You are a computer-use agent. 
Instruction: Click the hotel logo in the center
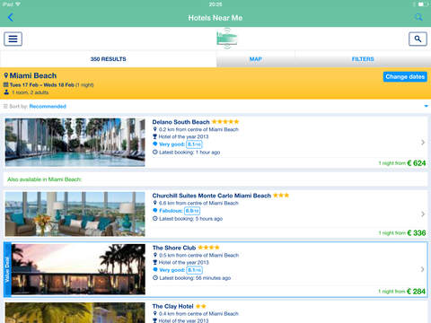[227, 39]
